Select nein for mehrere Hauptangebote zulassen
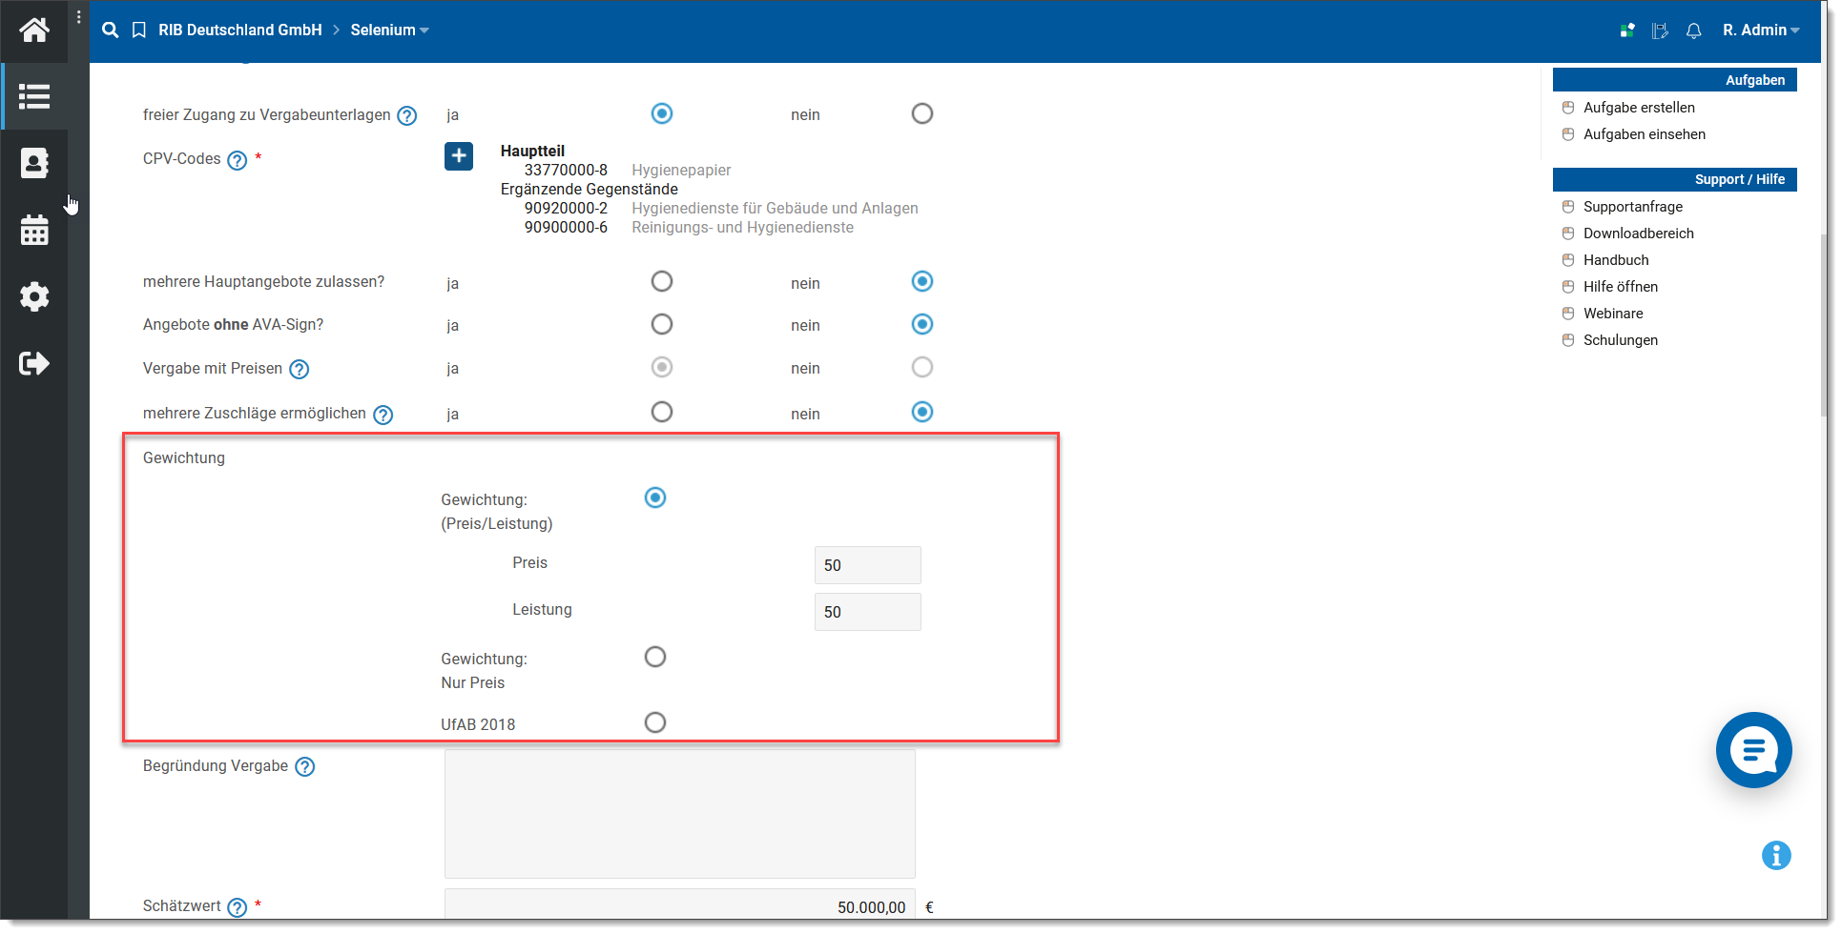This screenshot has height=934, width=1842. point(922,281)
